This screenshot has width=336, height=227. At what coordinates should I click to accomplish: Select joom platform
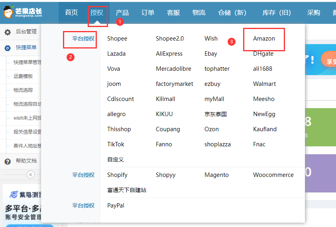coord(114,84)
